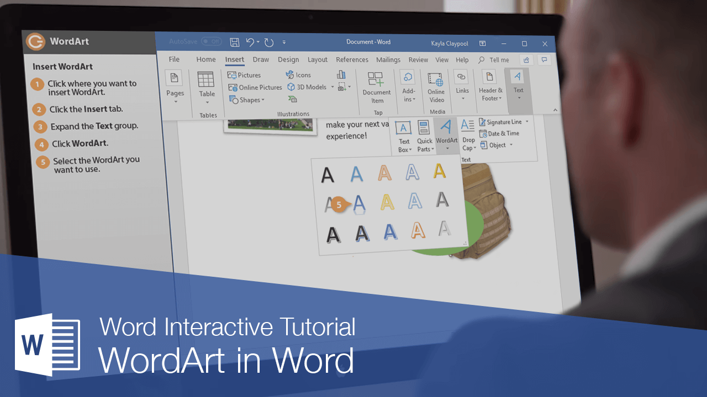This screenshot has width=707, height=397.
Task: Open the Object dropdown arrow
Action: coord(511,145)
